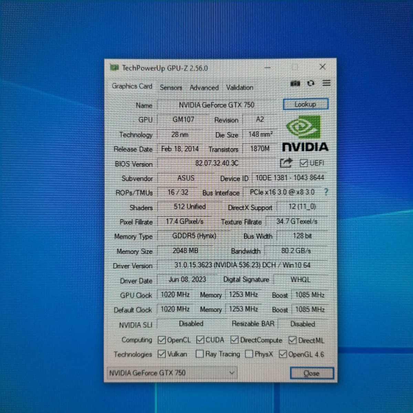Click the GPU-Z title bar app icon
413x413 pixels.
(x=114, y=67)
